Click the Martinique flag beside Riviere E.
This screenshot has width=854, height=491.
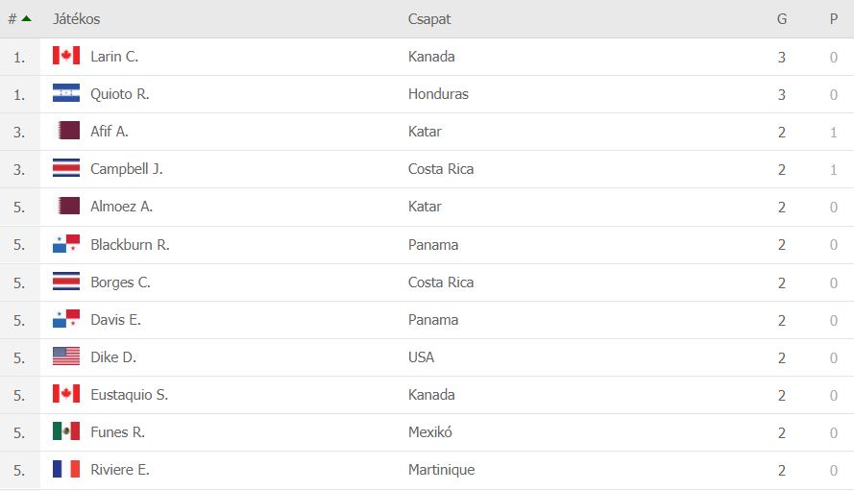[x=66, y=469]
